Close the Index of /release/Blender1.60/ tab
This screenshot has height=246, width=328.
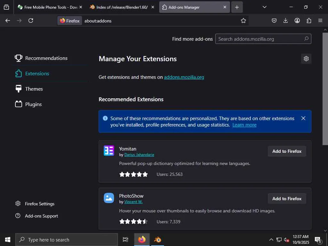tap(153, 7)
